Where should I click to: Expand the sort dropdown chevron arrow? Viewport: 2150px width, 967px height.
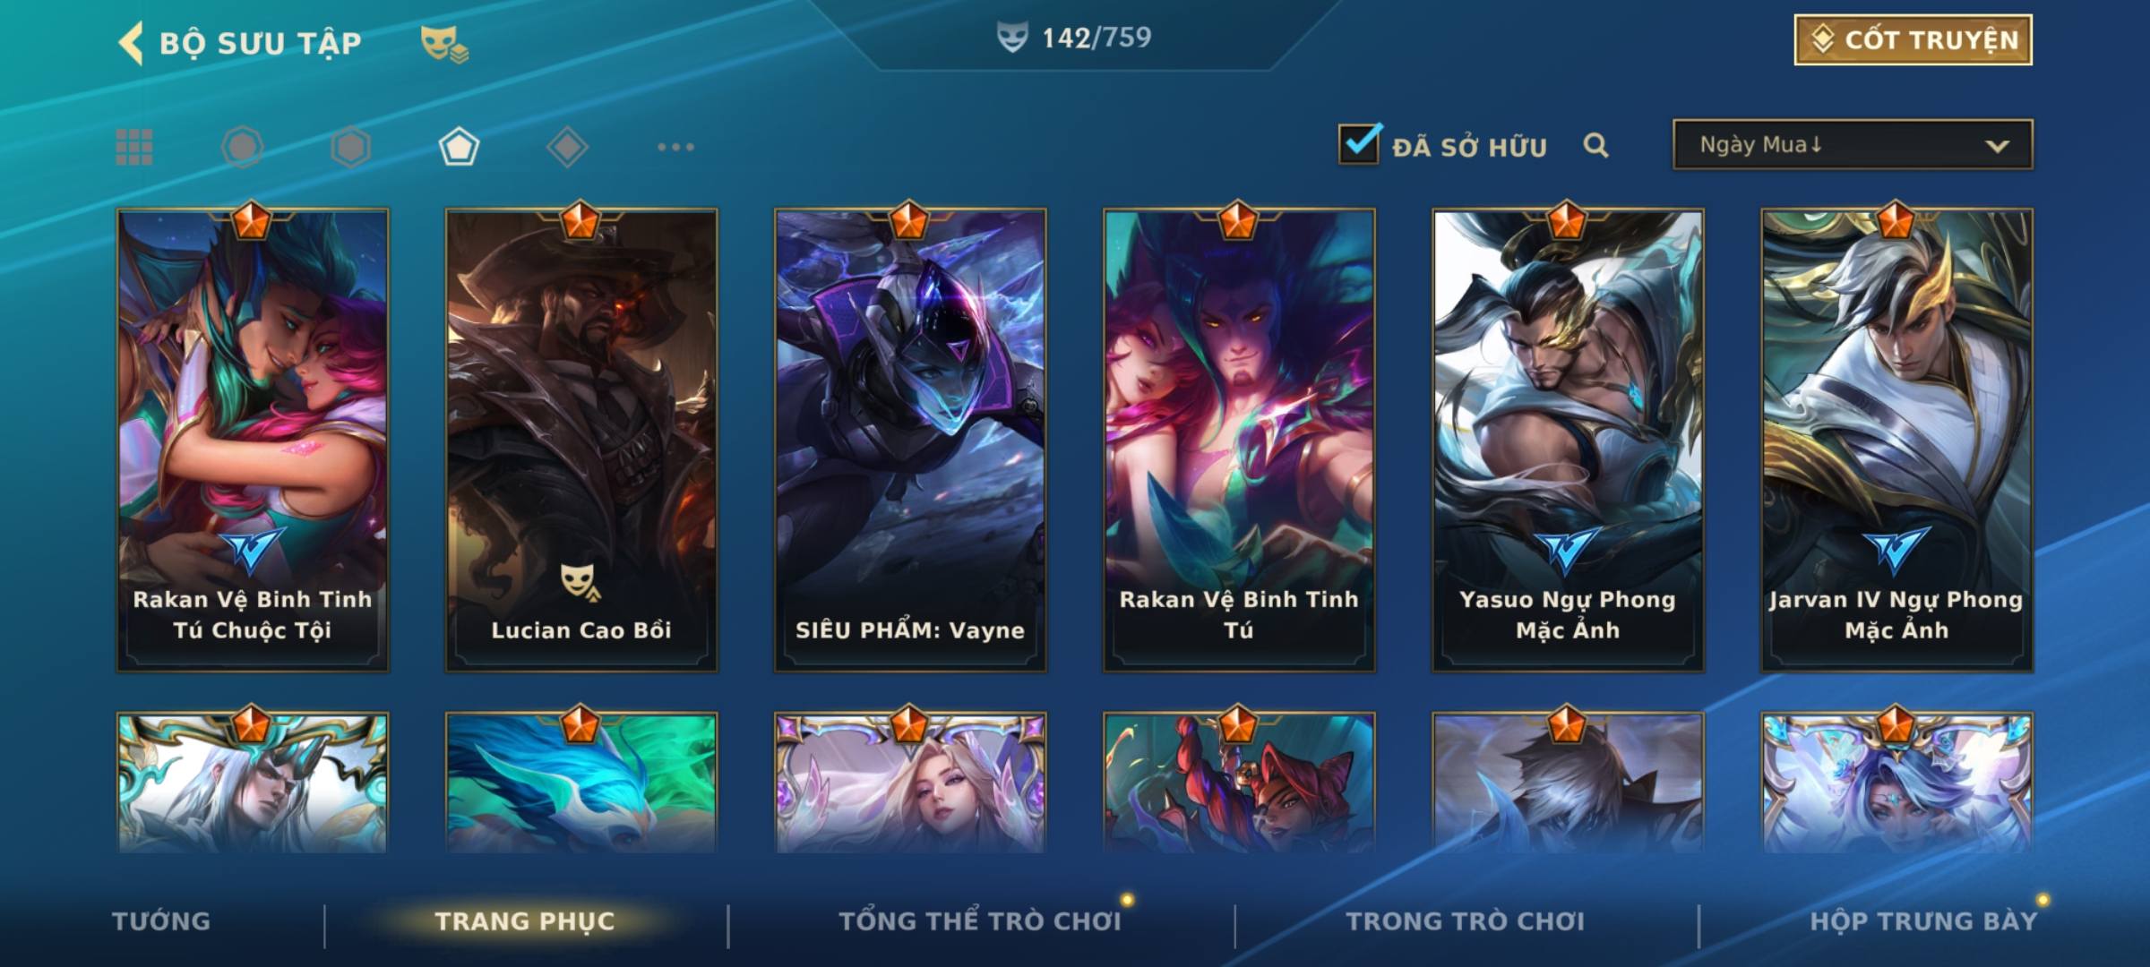click(x=1997, y=146)
